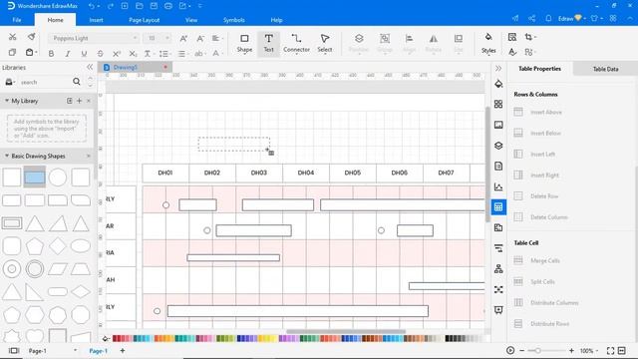Viewport: 638px width, 359px height.
Task: Collapse the right properties panel
Action: [x=498, y=69]
